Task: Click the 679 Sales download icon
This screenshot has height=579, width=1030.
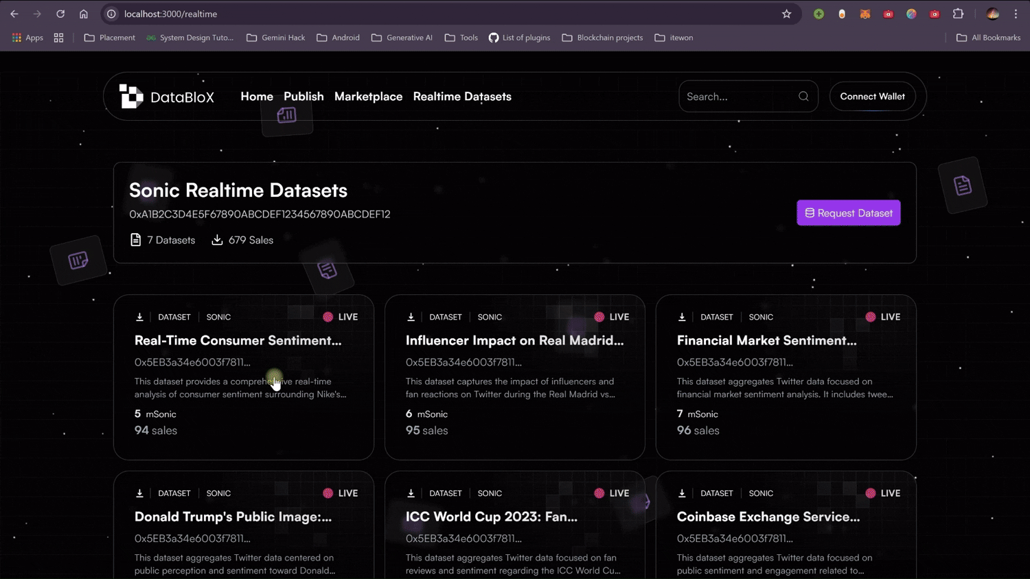Action: click(x=217, y=239)
